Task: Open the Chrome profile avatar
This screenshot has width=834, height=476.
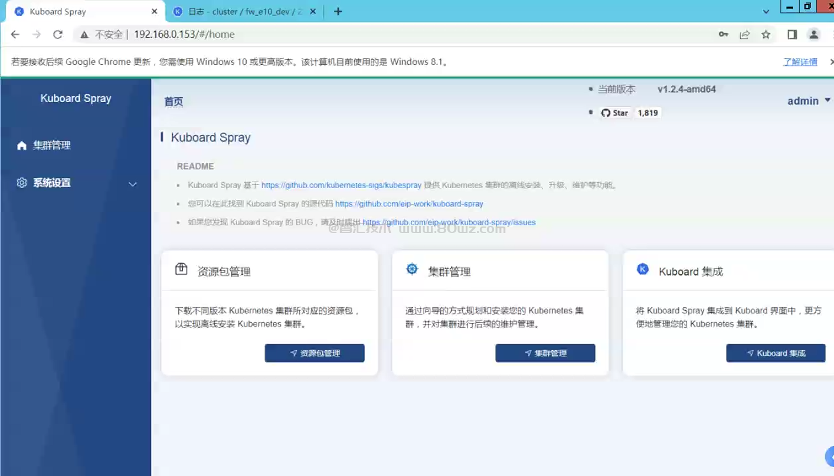Action: tap(814, 34)
